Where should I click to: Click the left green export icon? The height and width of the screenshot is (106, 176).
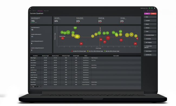click(x=149, y=8)
